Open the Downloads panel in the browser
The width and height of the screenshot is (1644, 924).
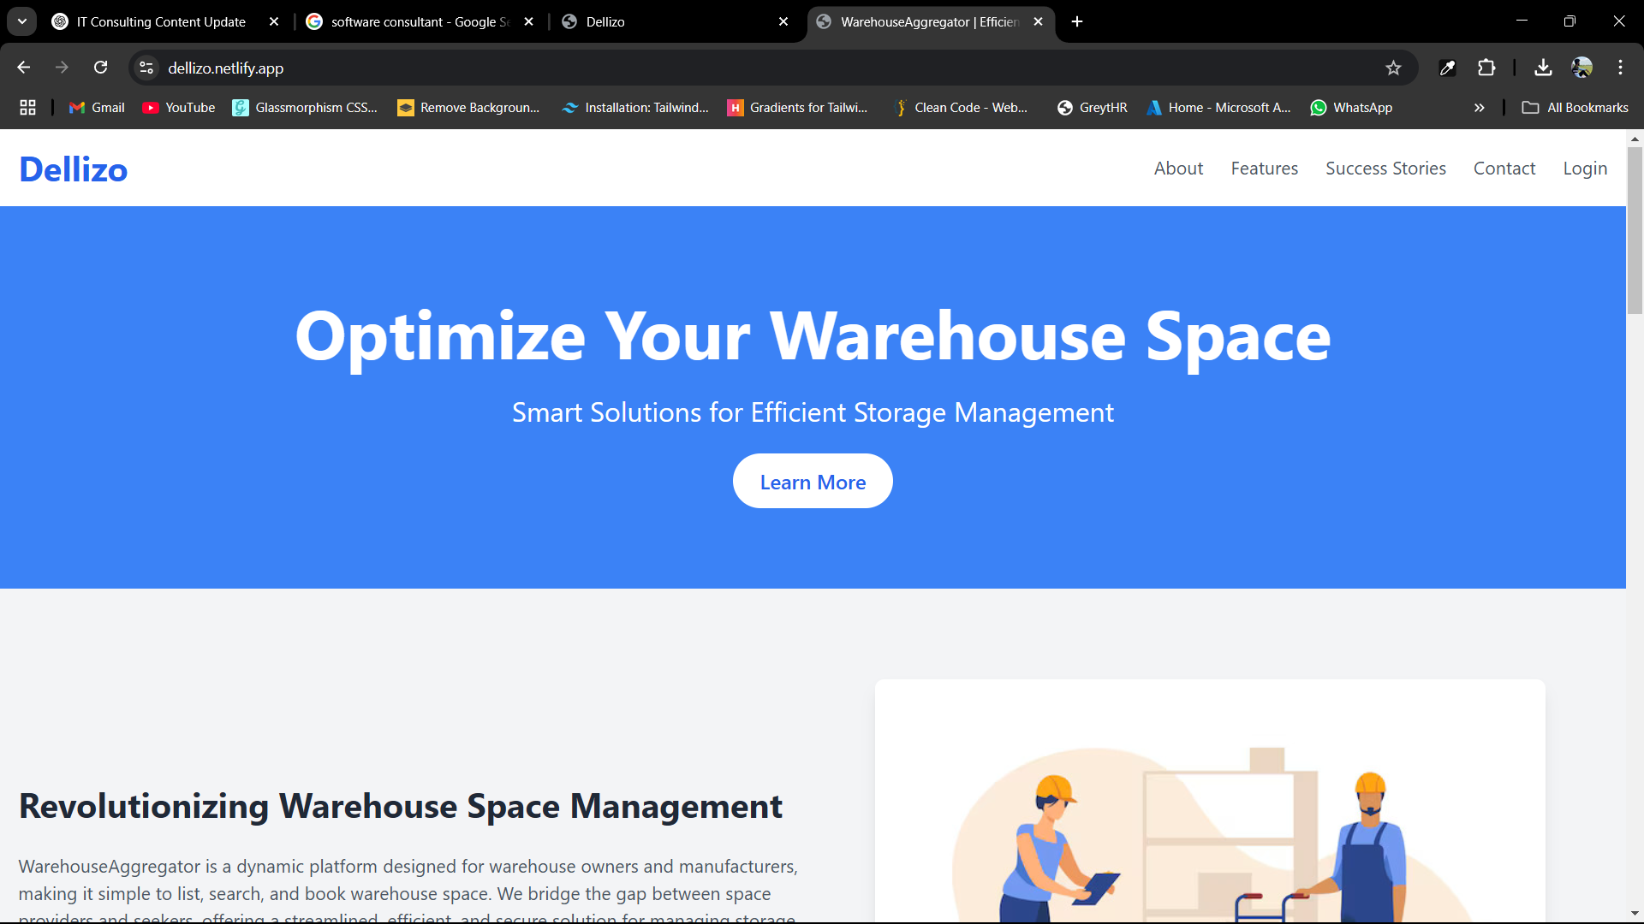pos(1542,67)
